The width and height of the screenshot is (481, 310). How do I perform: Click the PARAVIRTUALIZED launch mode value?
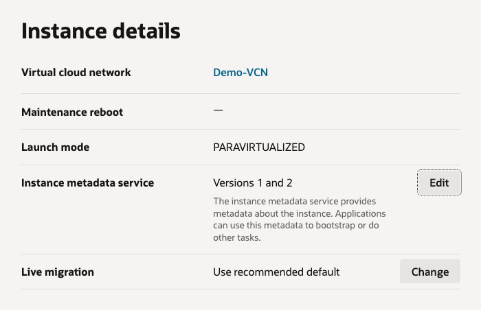click(x=259, y=147)
